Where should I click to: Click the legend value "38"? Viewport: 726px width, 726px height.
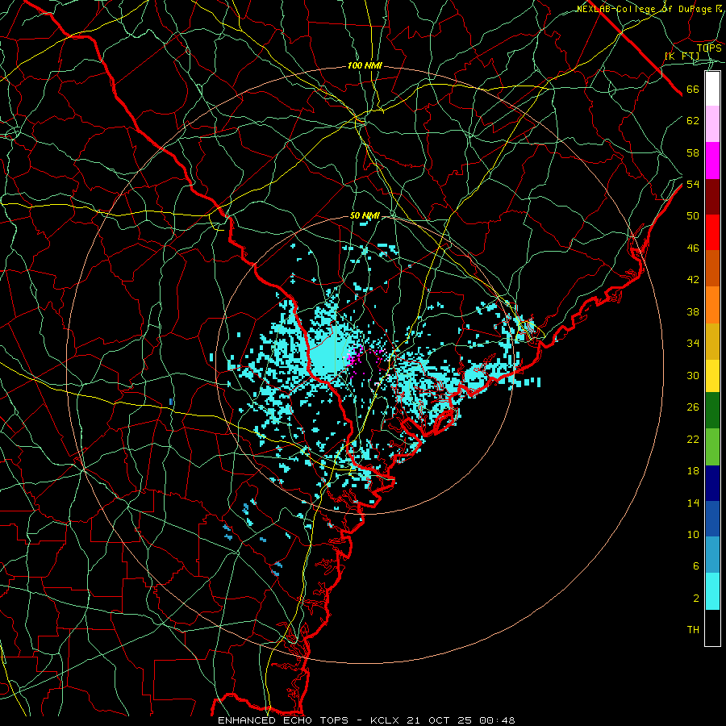tap(693, 311)
